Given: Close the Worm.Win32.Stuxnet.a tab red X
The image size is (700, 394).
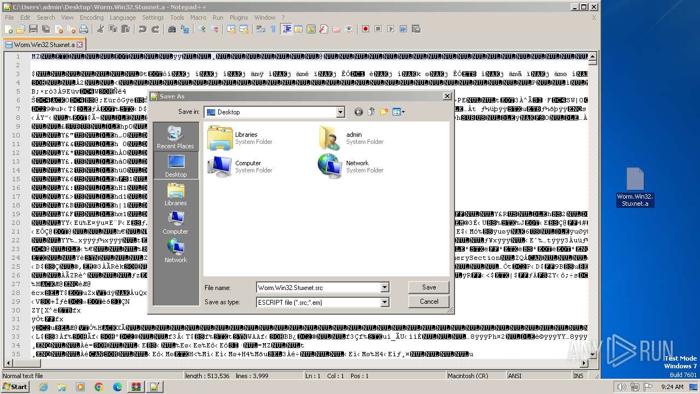Looking at the screenshot, I should pyautogui.click(x=79, y=45).
